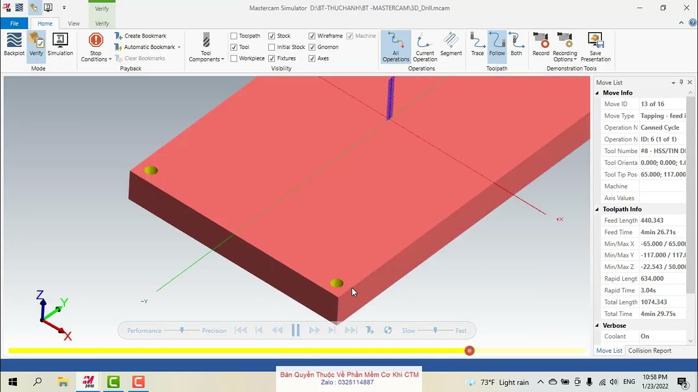Jump to the simulation start
The width and height of the screenshot is (698, 392).
coord(240,330)
